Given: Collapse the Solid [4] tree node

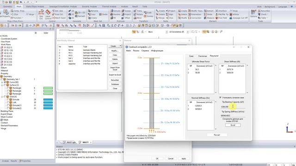Looking at the screenshot, I should tap(2, 97).
